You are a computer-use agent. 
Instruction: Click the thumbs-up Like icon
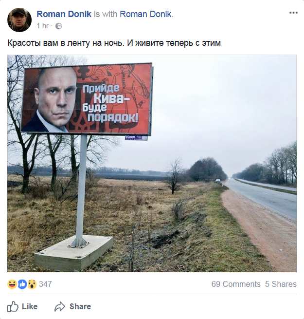(13, 306)
